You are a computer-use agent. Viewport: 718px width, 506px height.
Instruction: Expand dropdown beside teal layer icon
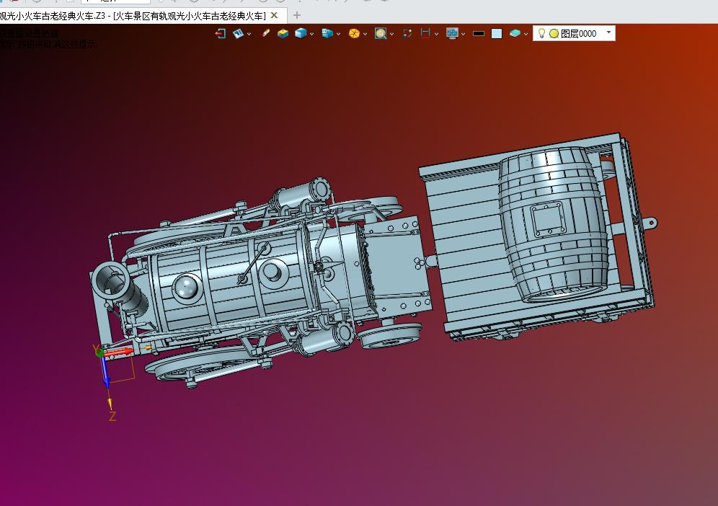526,34
